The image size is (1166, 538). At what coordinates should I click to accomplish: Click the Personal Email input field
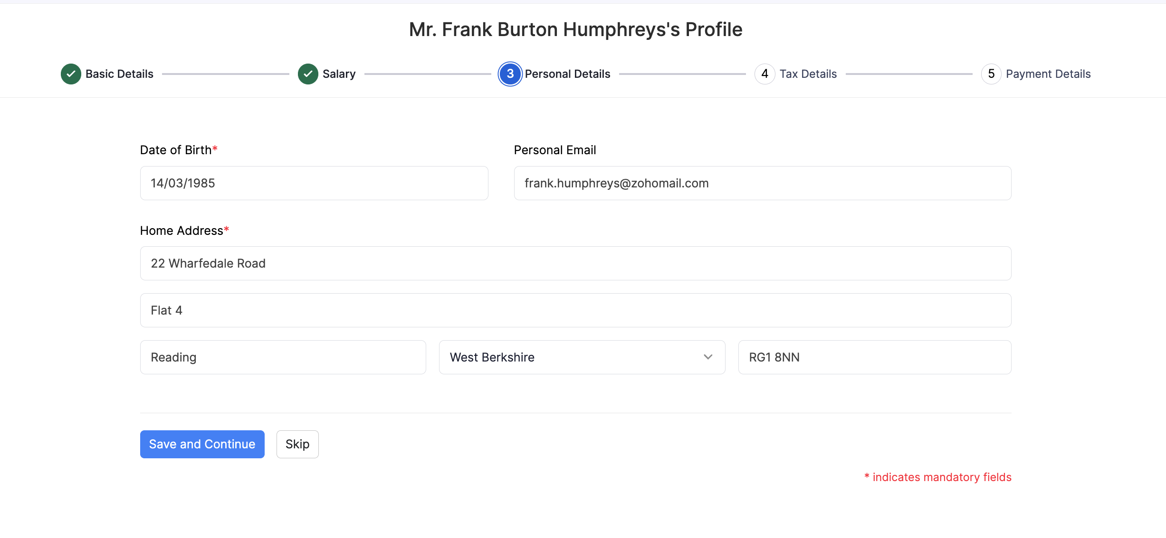coord(762,183)
